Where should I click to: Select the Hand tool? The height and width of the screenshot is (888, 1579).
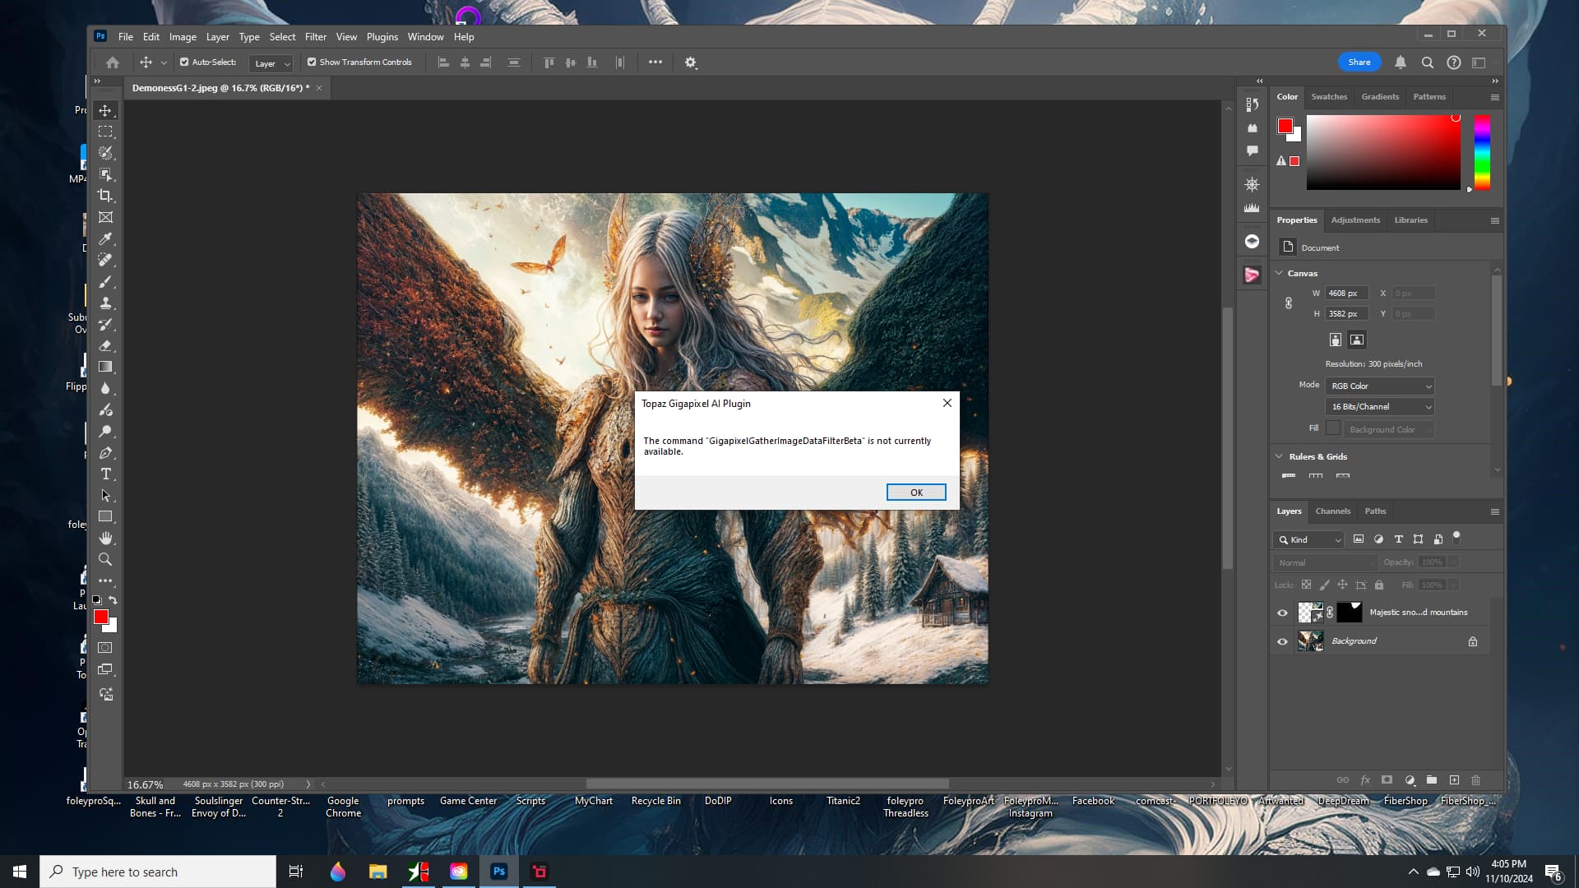pos(105,538)
